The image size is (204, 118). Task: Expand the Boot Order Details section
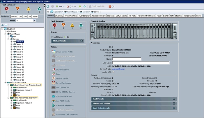click(174, 108)
